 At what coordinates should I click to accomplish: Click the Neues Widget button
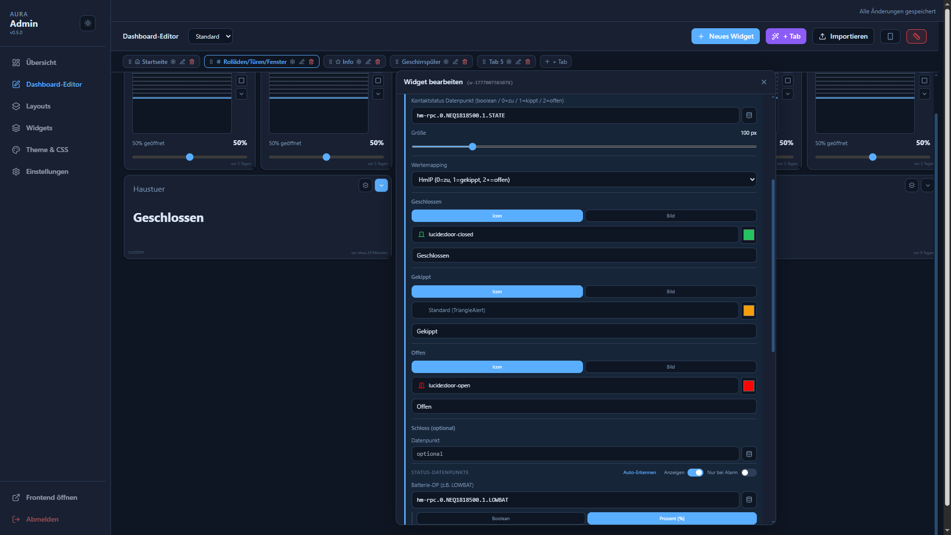pos(725,36)
